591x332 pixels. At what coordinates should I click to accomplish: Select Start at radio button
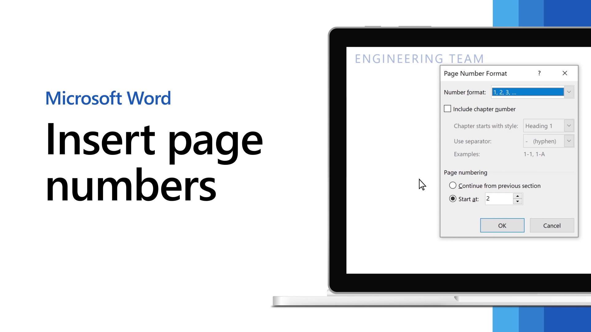tap(452, 199)
